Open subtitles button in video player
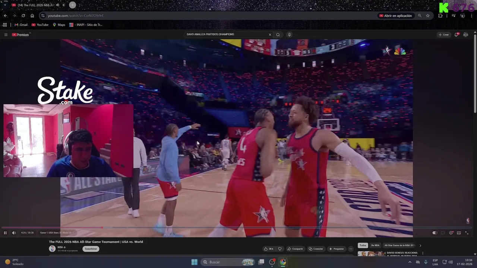Image resolution: width=477 pixels, height=268 pixels. point(443,233)
